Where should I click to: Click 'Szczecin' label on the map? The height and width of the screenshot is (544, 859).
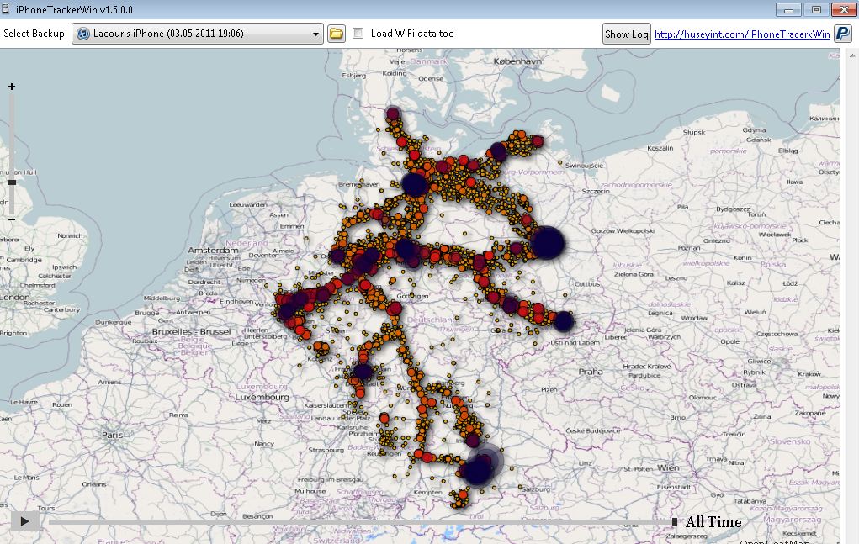(x=596, y=192)
